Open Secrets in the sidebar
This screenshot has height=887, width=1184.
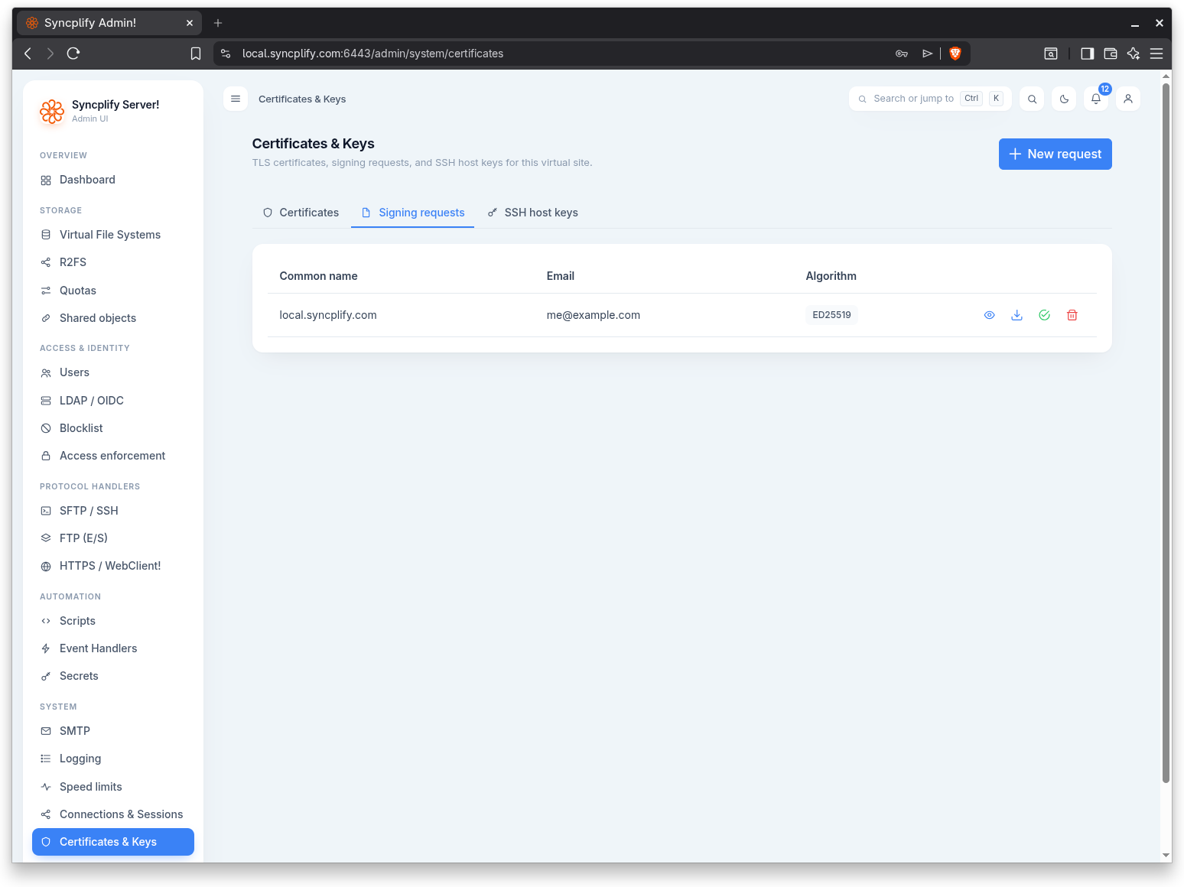(x=113, y=676)
